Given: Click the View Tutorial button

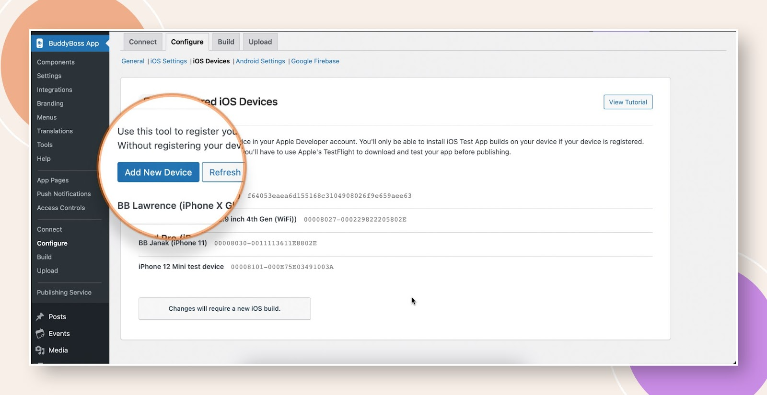Looking at the screenshot, I should [628, 102].
